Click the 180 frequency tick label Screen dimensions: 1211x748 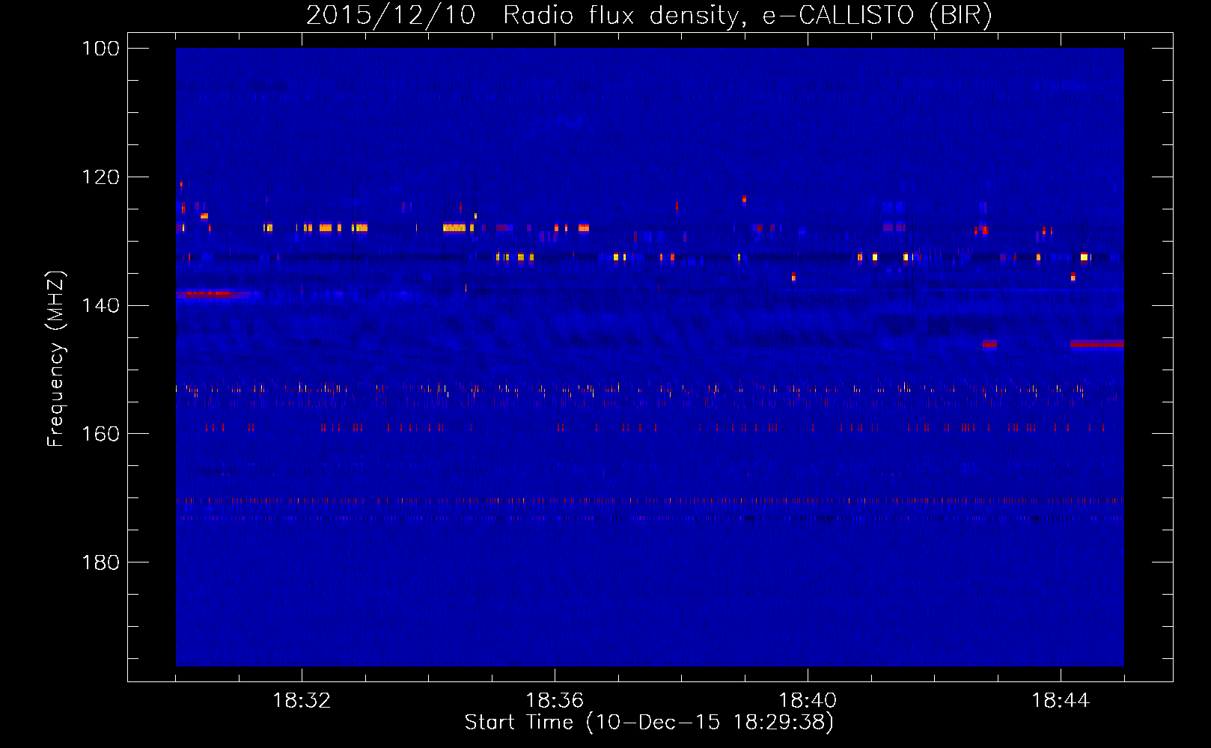click(x=100, y=562)
